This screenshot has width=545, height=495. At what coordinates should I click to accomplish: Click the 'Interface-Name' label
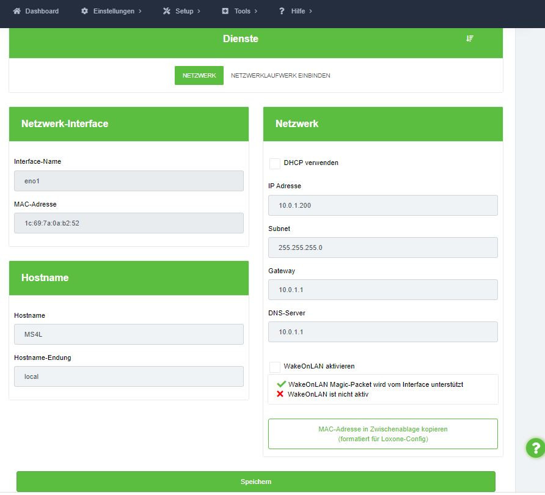coord(37,161)
